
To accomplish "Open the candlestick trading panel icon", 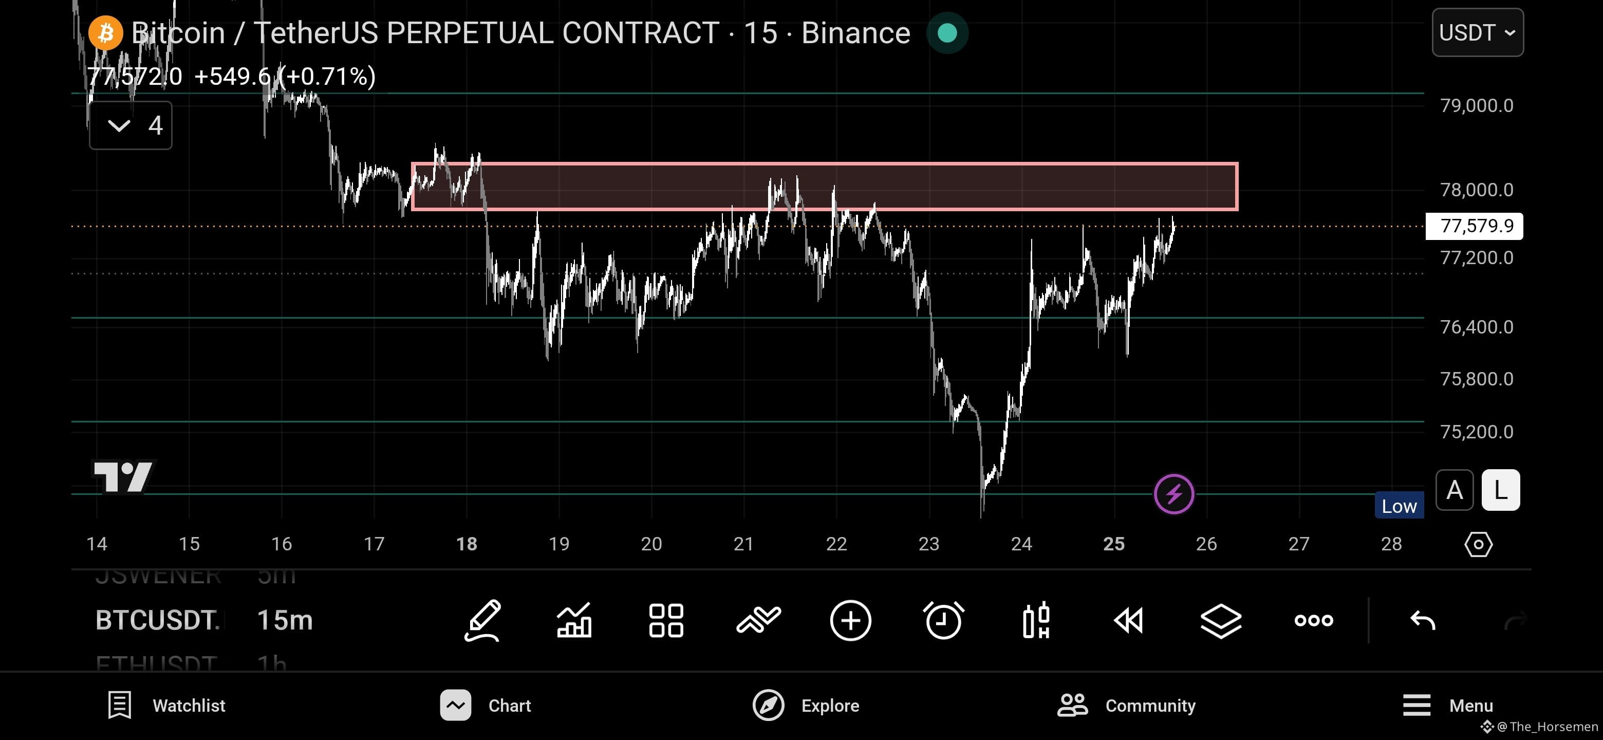I will (1036, 620).
